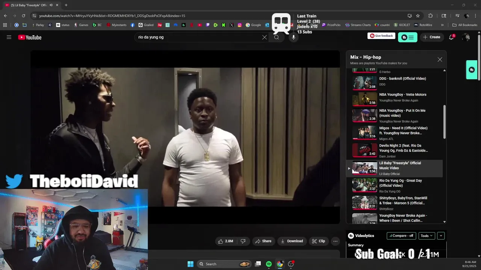
Task: Click the browser address bar URL
Action: coord(112,16)
